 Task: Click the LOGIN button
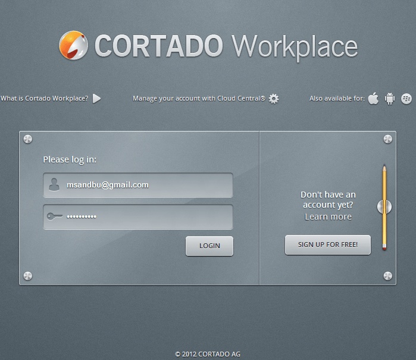pyautogui.click(x=209, y=246)
